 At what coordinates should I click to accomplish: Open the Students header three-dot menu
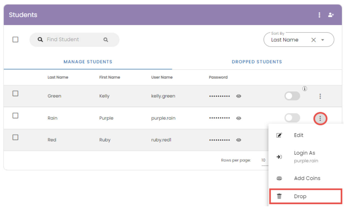(319, 15)
